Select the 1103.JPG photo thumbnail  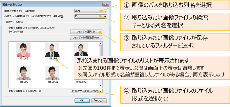point(52,50)
